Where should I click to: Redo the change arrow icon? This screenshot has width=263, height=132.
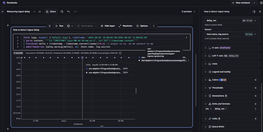75,12
